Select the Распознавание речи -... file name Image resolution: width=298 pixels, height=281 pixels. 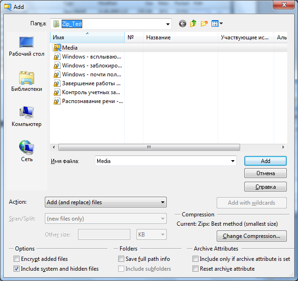click(x=92, y=101)
